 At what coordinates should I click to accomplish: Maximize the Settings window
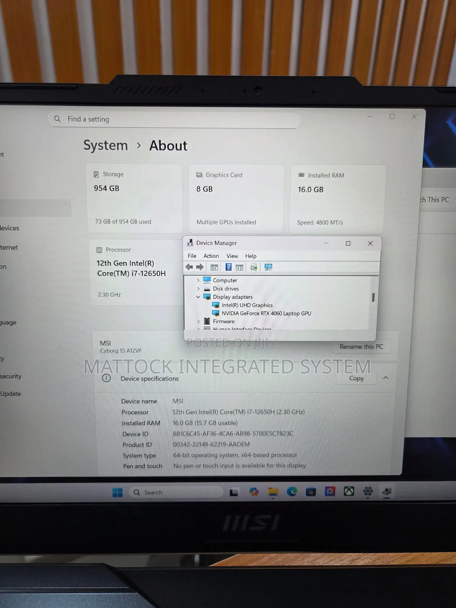[x=392, y=117]
